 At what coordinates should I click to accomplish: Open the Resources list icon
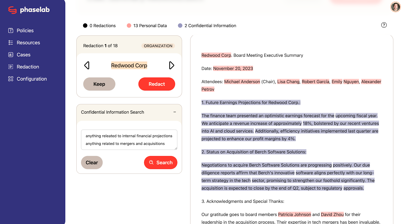point(11,43)
